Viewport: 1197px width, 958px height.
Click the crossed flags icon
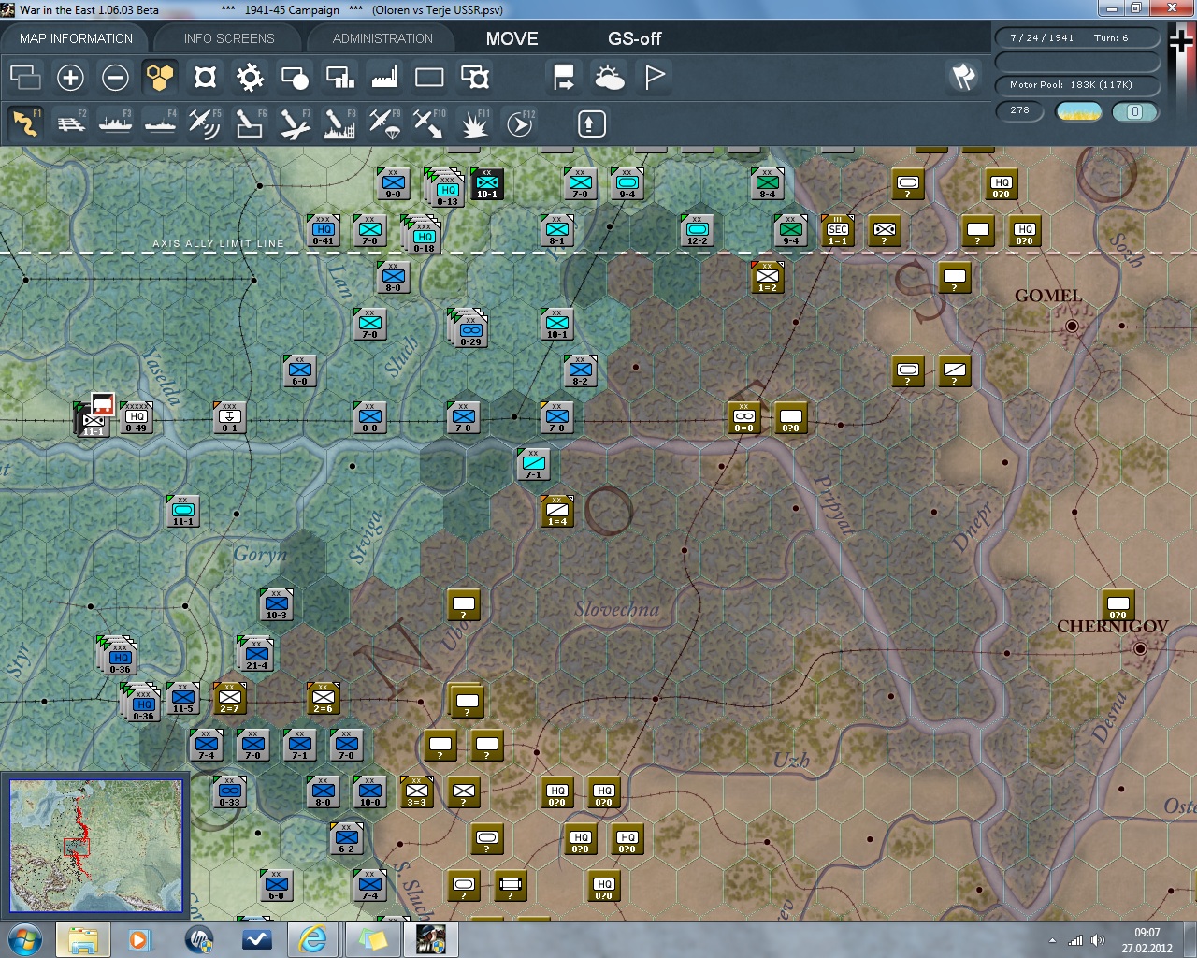click(x=963, y=77)
